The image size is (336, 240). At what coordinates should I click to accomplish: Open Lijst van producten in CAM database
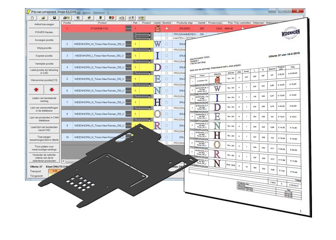tap(44, 119)
